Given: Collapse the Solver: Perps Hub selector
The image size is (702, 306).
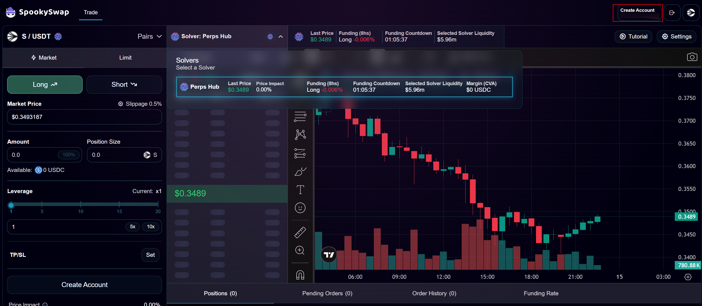Looking at the screenshot, I should (281, 37).
